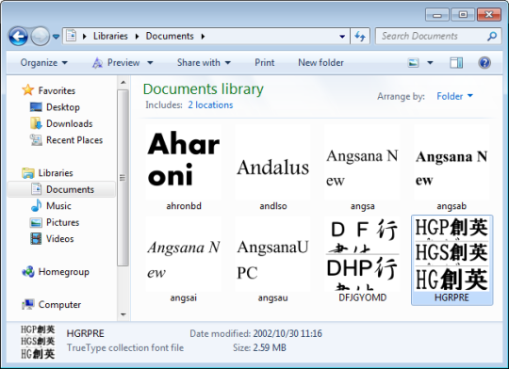Create a New folder
The width and height of the screenshot is (509, 369).
(x=320, y=62)
